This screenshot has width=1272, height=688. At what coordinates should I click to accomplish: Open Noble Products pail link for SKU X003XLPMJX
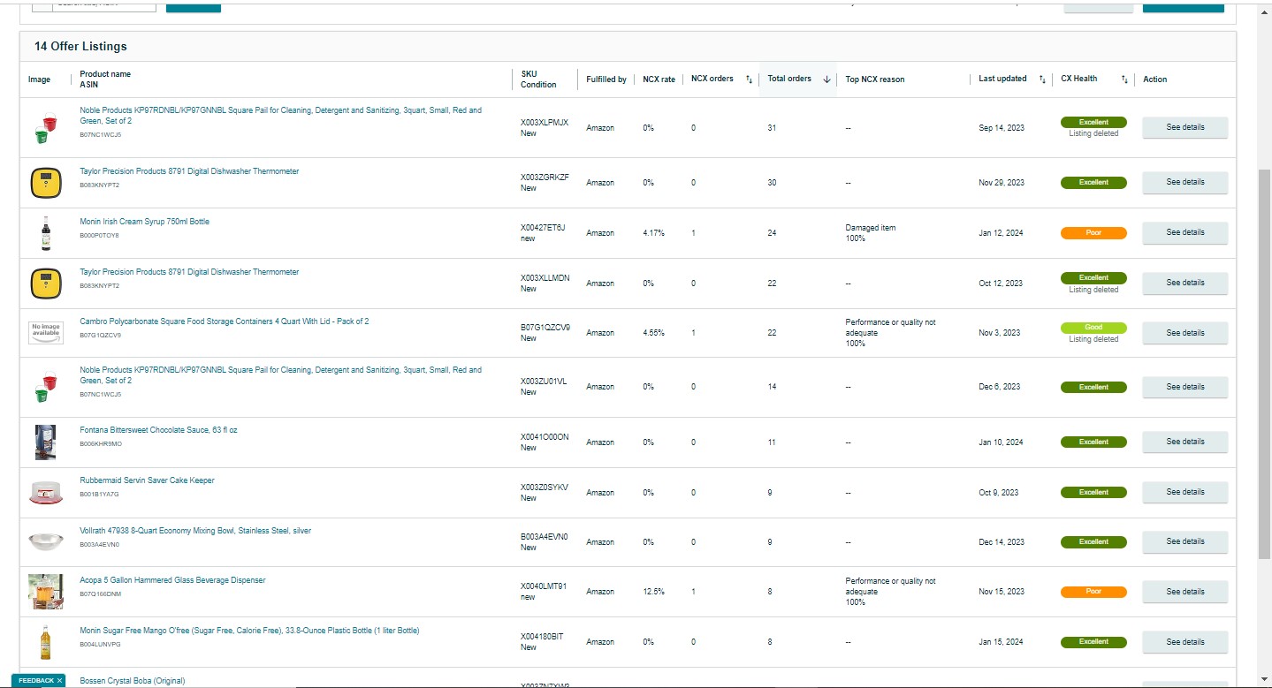point(281,116)
